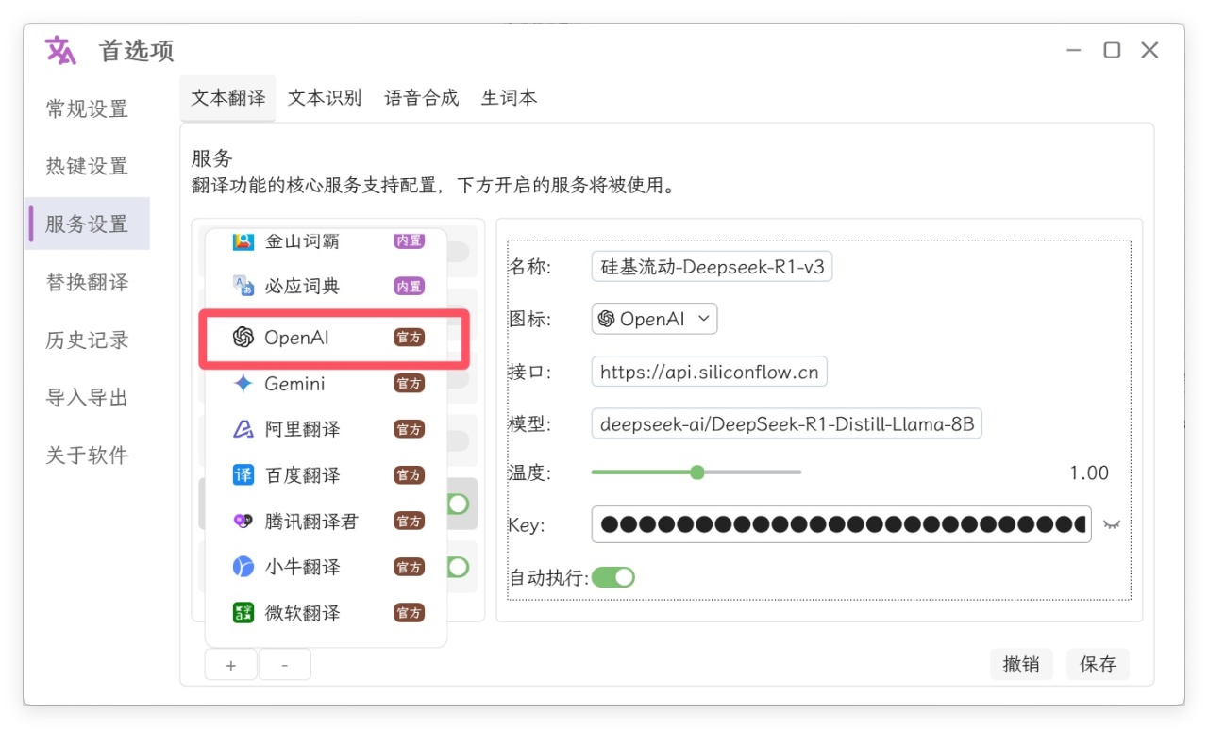Click the 阿里翻译 icon in the list
Image resolution: width=1208 pixels, height=729 pixels.
243,429
